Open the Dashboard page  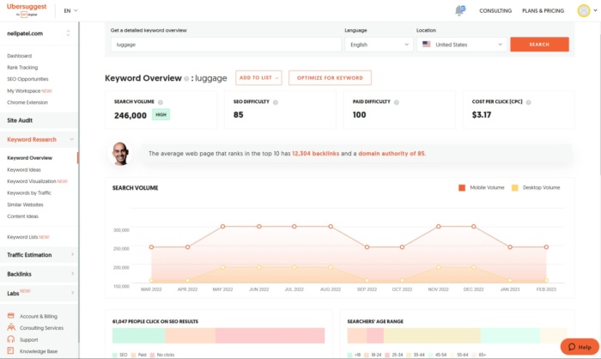[19, 56]
